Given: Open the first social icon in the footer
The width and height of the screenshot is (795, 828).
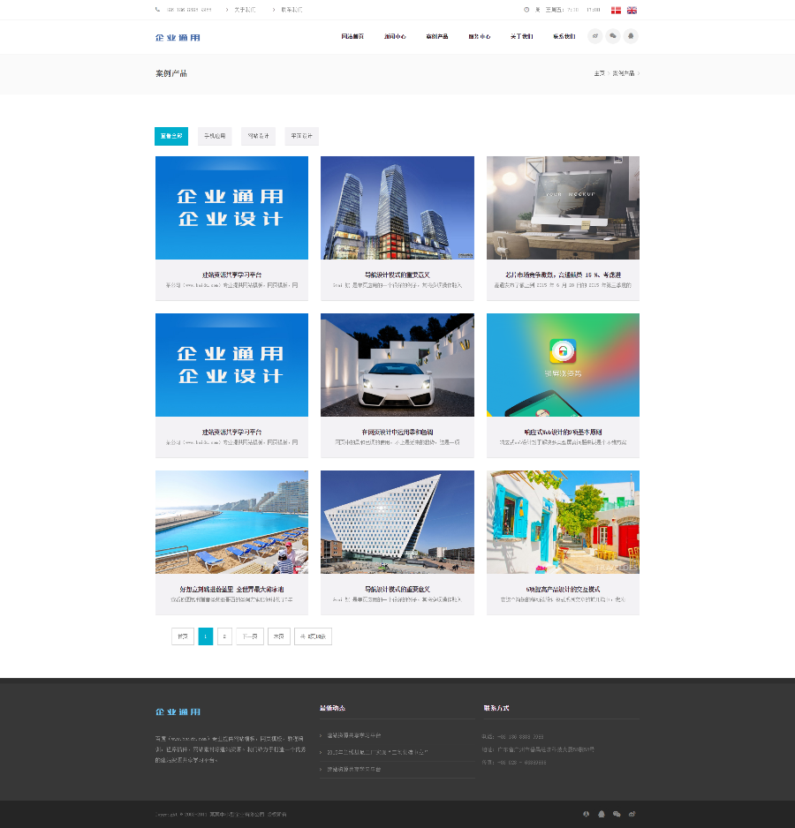Looking at the screenshot, I should (x=586, y=814).
